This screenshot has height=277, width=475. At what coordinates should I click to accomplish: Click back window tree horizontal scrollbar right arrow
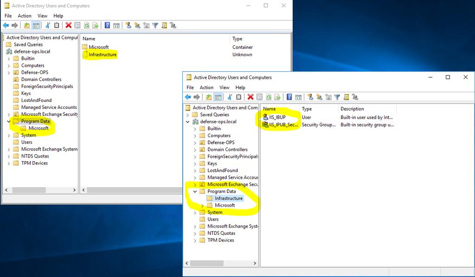coord(74,190)
